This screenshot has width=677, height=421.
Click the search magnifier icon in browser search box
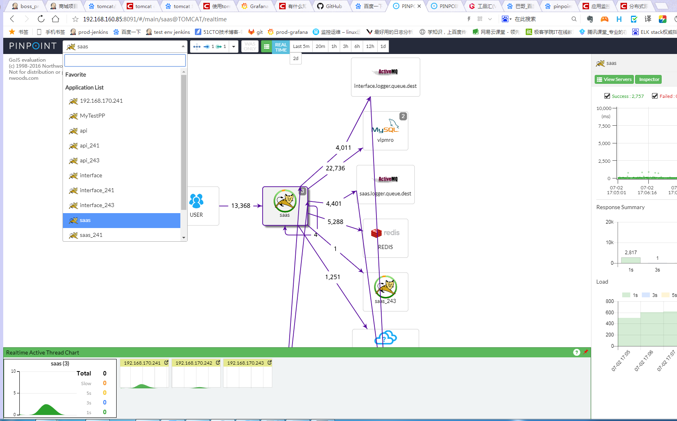pos(574,19)
